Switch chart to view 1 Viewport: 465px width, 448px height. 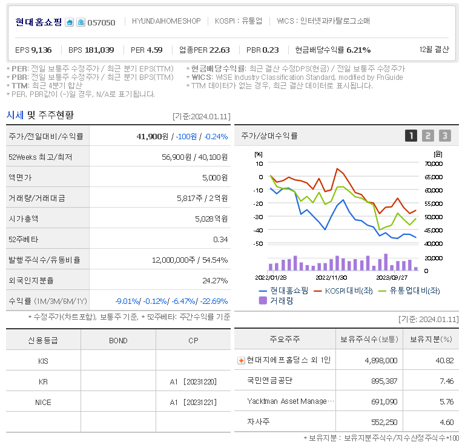(411, 136)
